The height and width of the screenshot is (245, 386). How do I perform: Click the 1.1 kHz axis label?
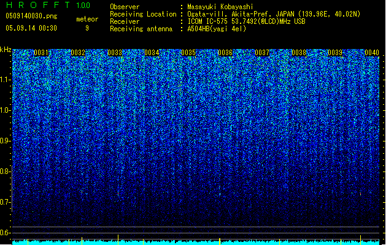(x=6, y=80)
